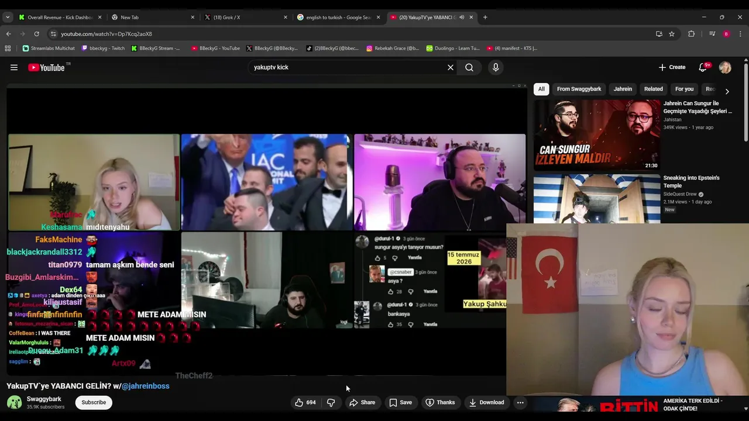Run search with magnifier button
The height and width of the screenshot is (421, 749).
(x=469, y=67)
